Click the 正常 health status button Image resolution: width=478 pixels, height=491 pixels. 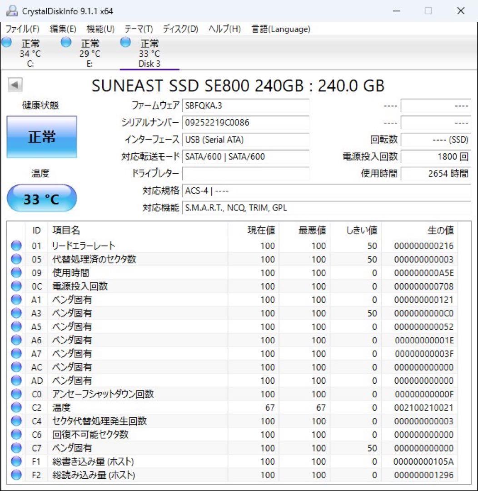coord(42,137)
